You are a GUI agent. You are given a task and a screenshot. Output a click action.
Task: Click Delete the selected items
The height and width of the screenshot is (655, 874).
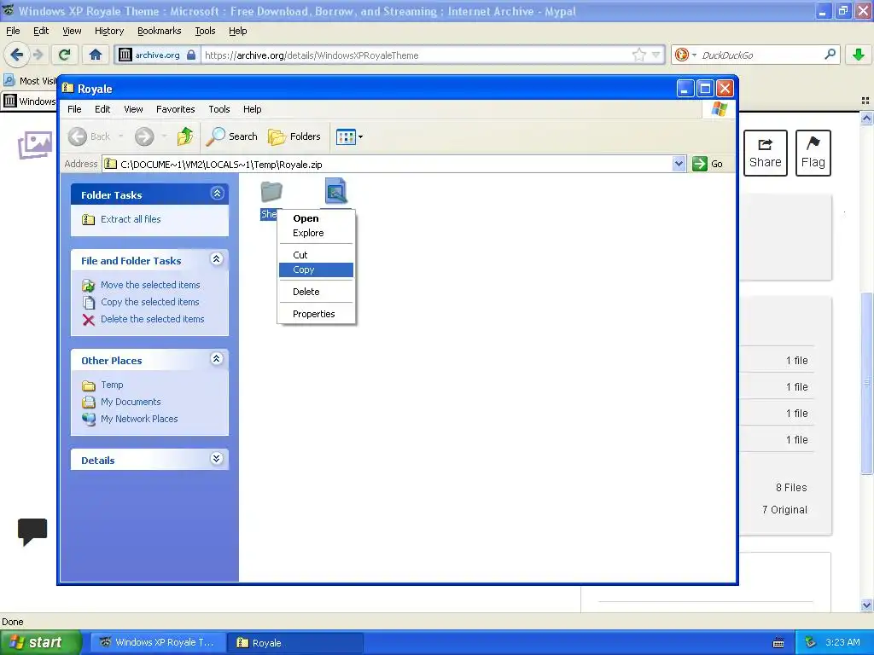click(x=153, y=319)
